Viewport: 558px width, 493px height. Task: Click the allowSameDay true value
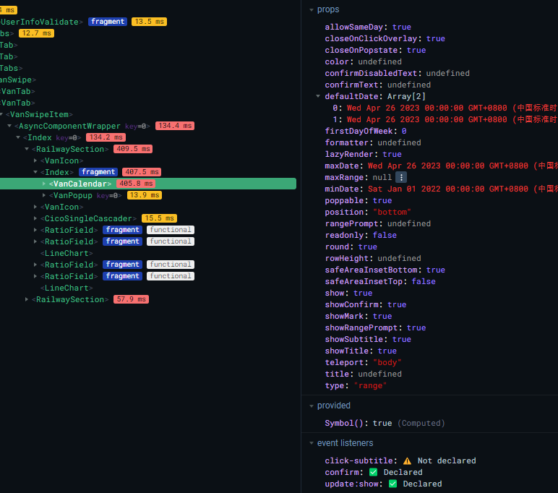[402, 27]
